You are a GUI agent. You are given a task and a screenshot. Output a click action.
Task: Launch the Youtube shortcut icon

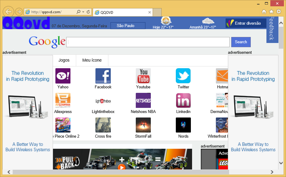143,76
